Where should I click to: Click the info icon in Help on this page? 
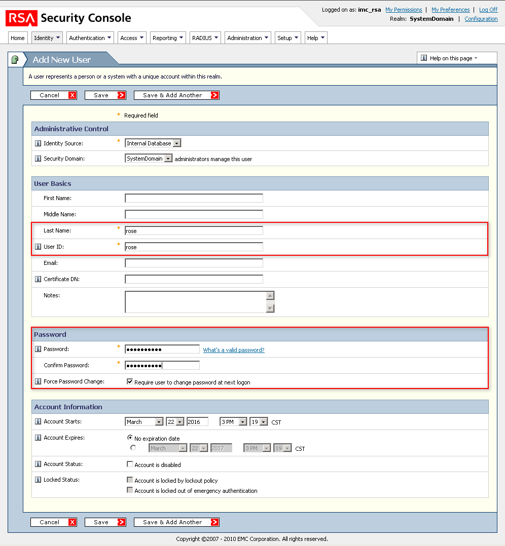point(424,58)
